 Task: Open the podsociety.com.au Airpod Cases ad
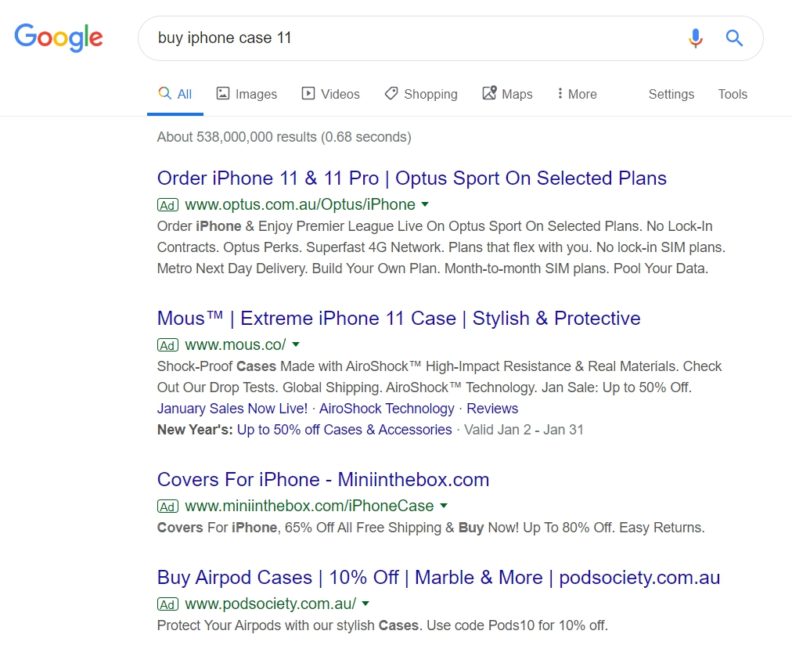pos(437,577)
